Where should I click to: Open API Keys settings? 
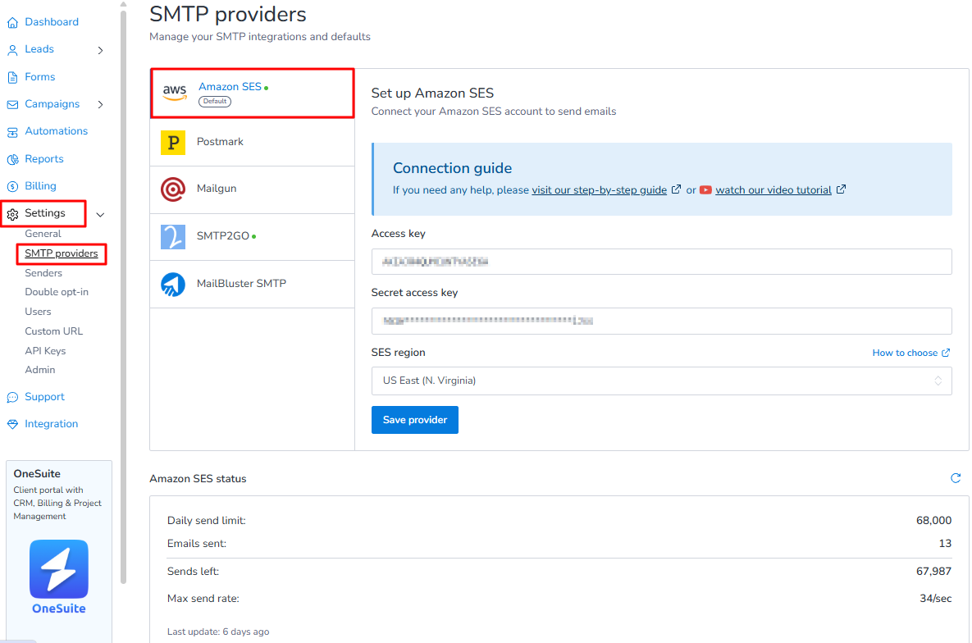(x=45, y=351)
